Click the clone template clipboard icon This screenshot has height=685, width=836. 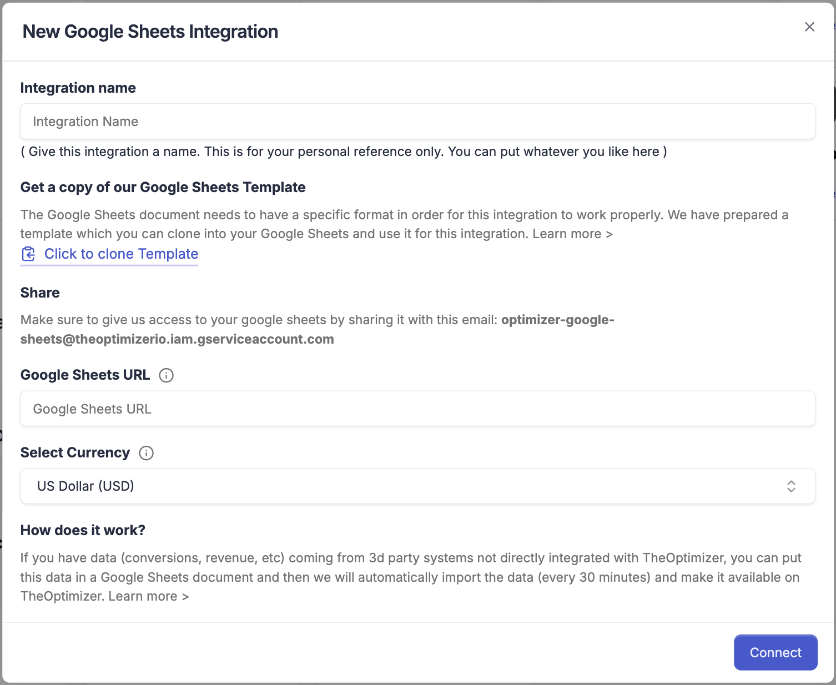point(28,254)
